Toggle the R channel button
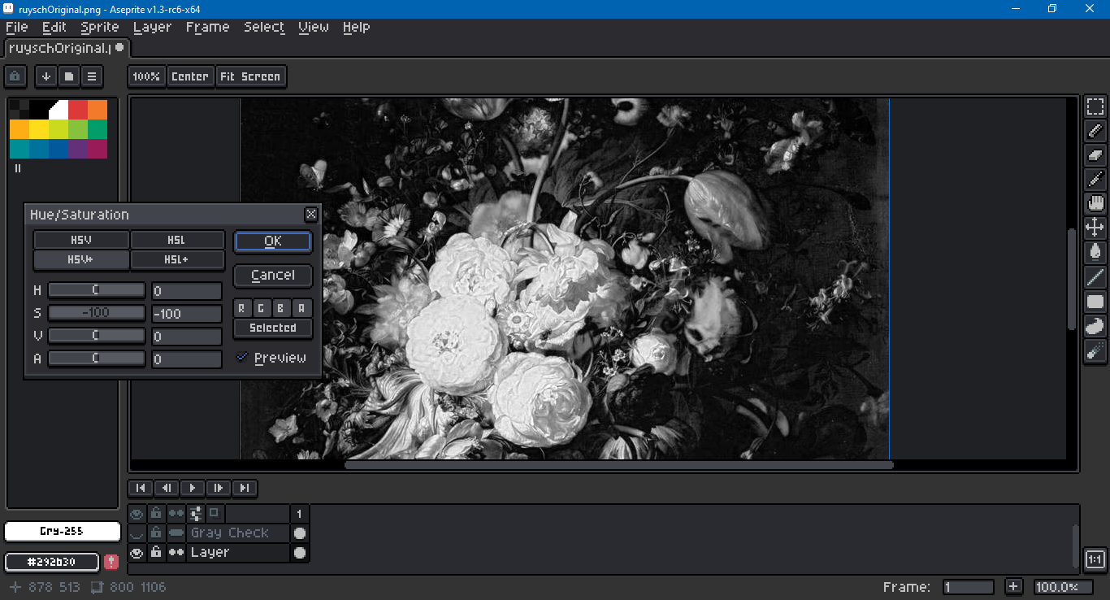This screenshot has height=600, width=1110. (242, 308)
